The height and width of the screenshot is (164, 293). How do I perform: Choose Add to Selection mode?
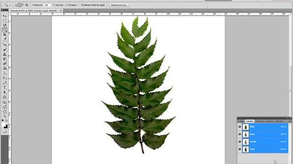click(20, 5)
